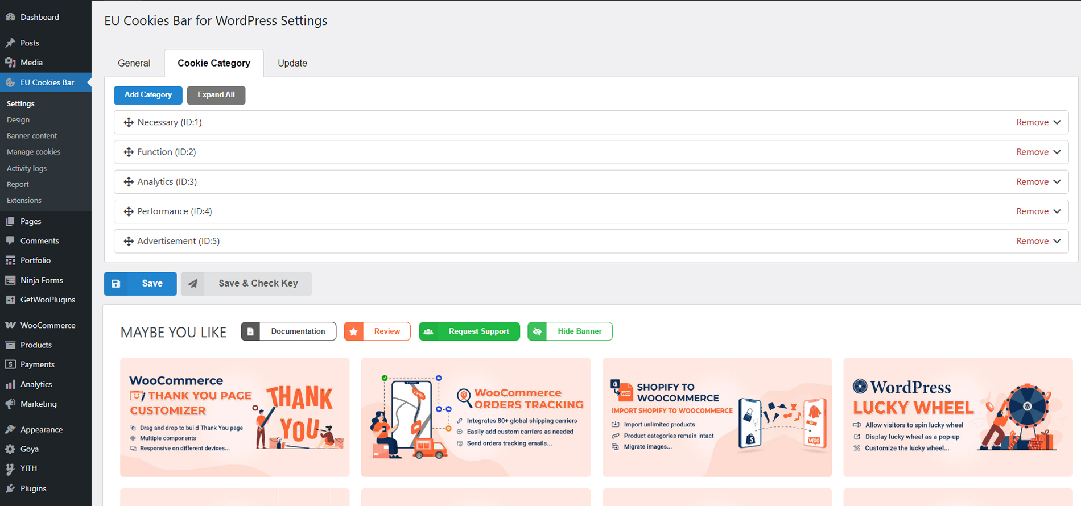The width and height of the screenshot is (1081, 506).
Task: Click the Payments dollar icon
Action: pyautogui.click(x=10, y=364)
